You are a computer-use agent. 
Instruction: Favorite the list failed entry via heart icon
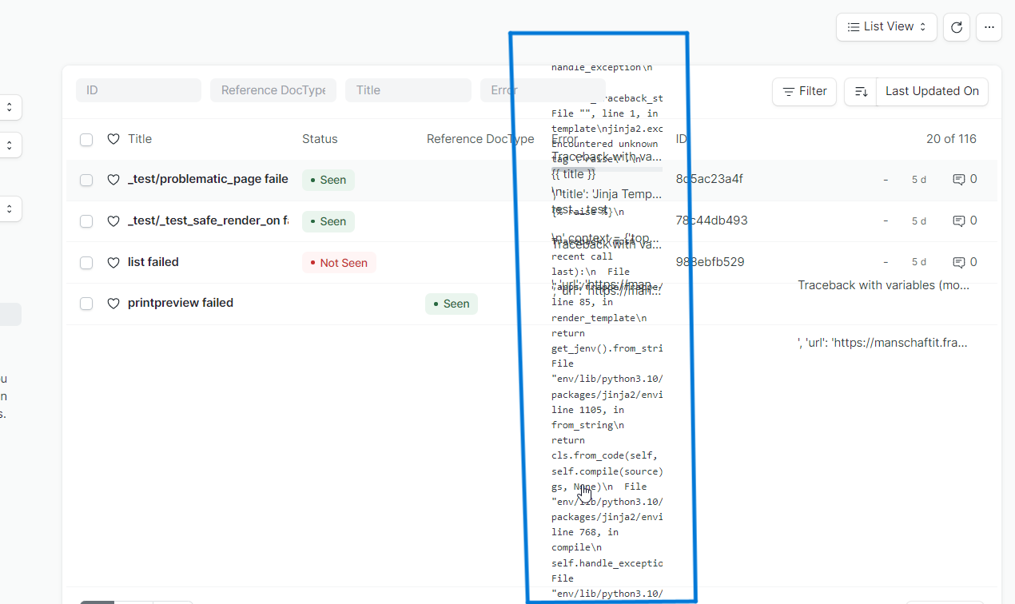pyautogui.click(x=113, y=262)
